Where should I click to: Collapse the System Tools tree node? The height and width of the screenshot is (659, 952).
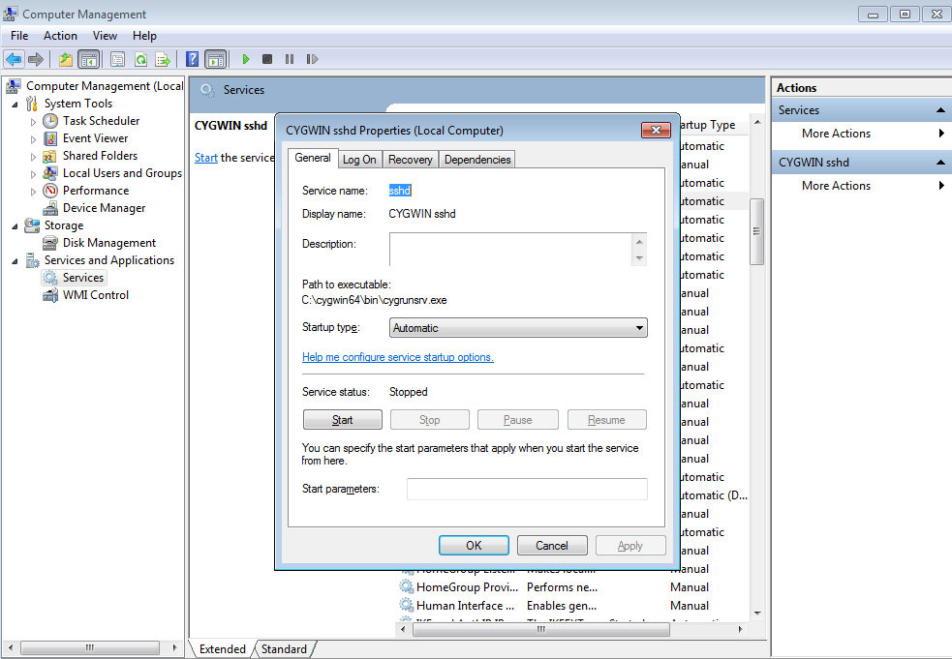tap(15, 103)
